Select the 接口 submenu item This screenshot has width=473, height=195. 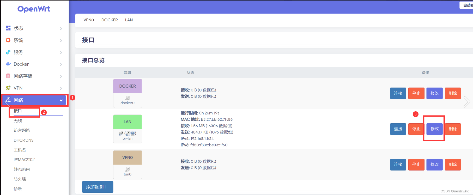pos(18,111)
